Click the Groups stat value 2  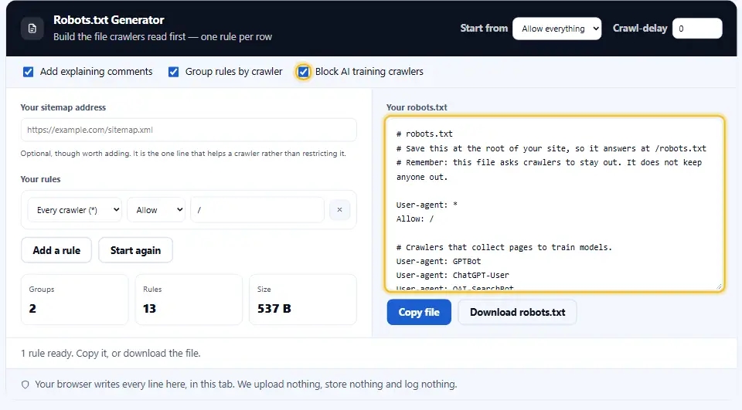32,309
